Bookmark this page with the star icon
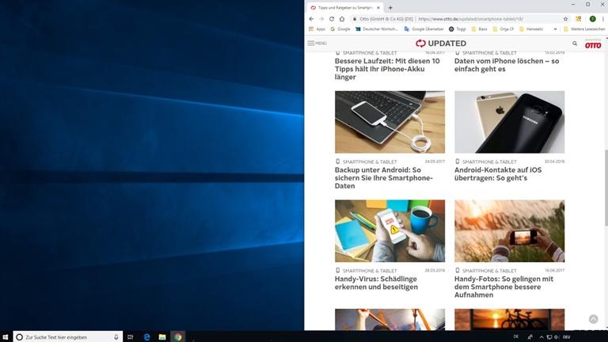This screenshot has height=342, width=608. coord(565,18)
